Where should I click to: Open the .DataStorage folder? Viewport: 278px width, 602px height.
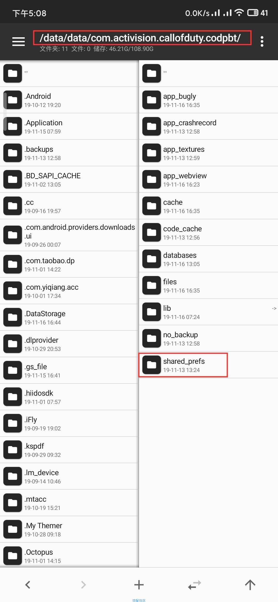pos(69,317)
